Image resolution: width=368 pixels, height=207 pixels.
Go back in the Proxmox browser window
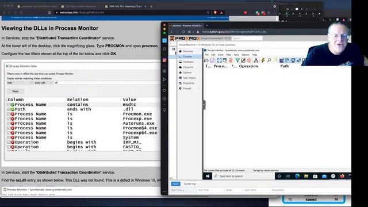[x=172, y=32]
